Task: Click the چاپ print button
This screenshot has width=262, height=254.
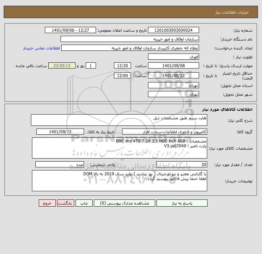Action: click(84, 203)
